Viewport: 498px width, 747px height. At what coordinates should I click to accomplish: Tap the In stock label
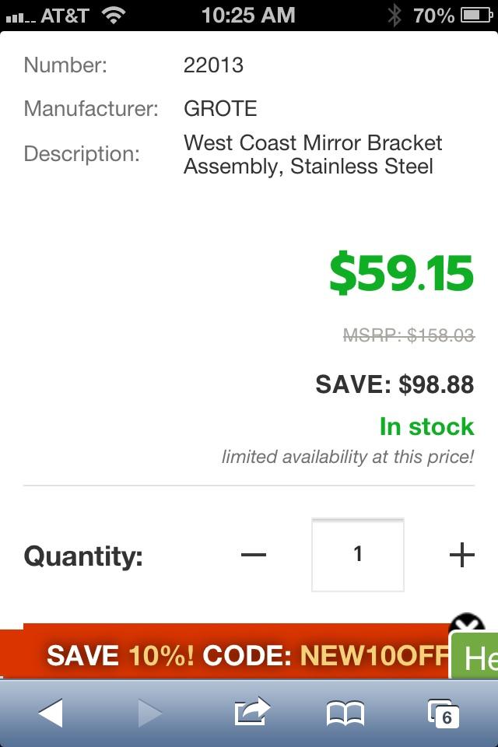(x=426, y=426)
